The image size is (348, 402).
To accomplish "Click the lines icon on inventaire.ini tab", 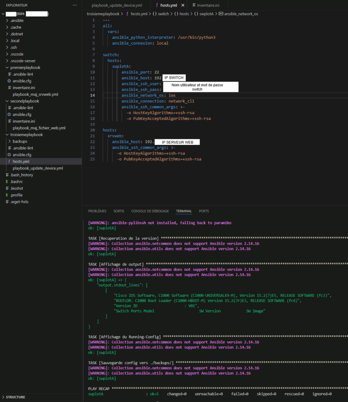I will tap(193, 5).
